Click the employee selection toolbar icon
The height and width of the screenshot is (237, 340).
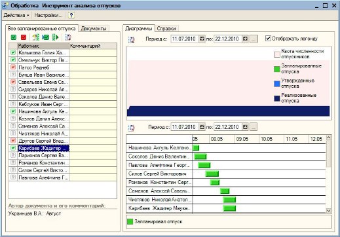(36, 37)
